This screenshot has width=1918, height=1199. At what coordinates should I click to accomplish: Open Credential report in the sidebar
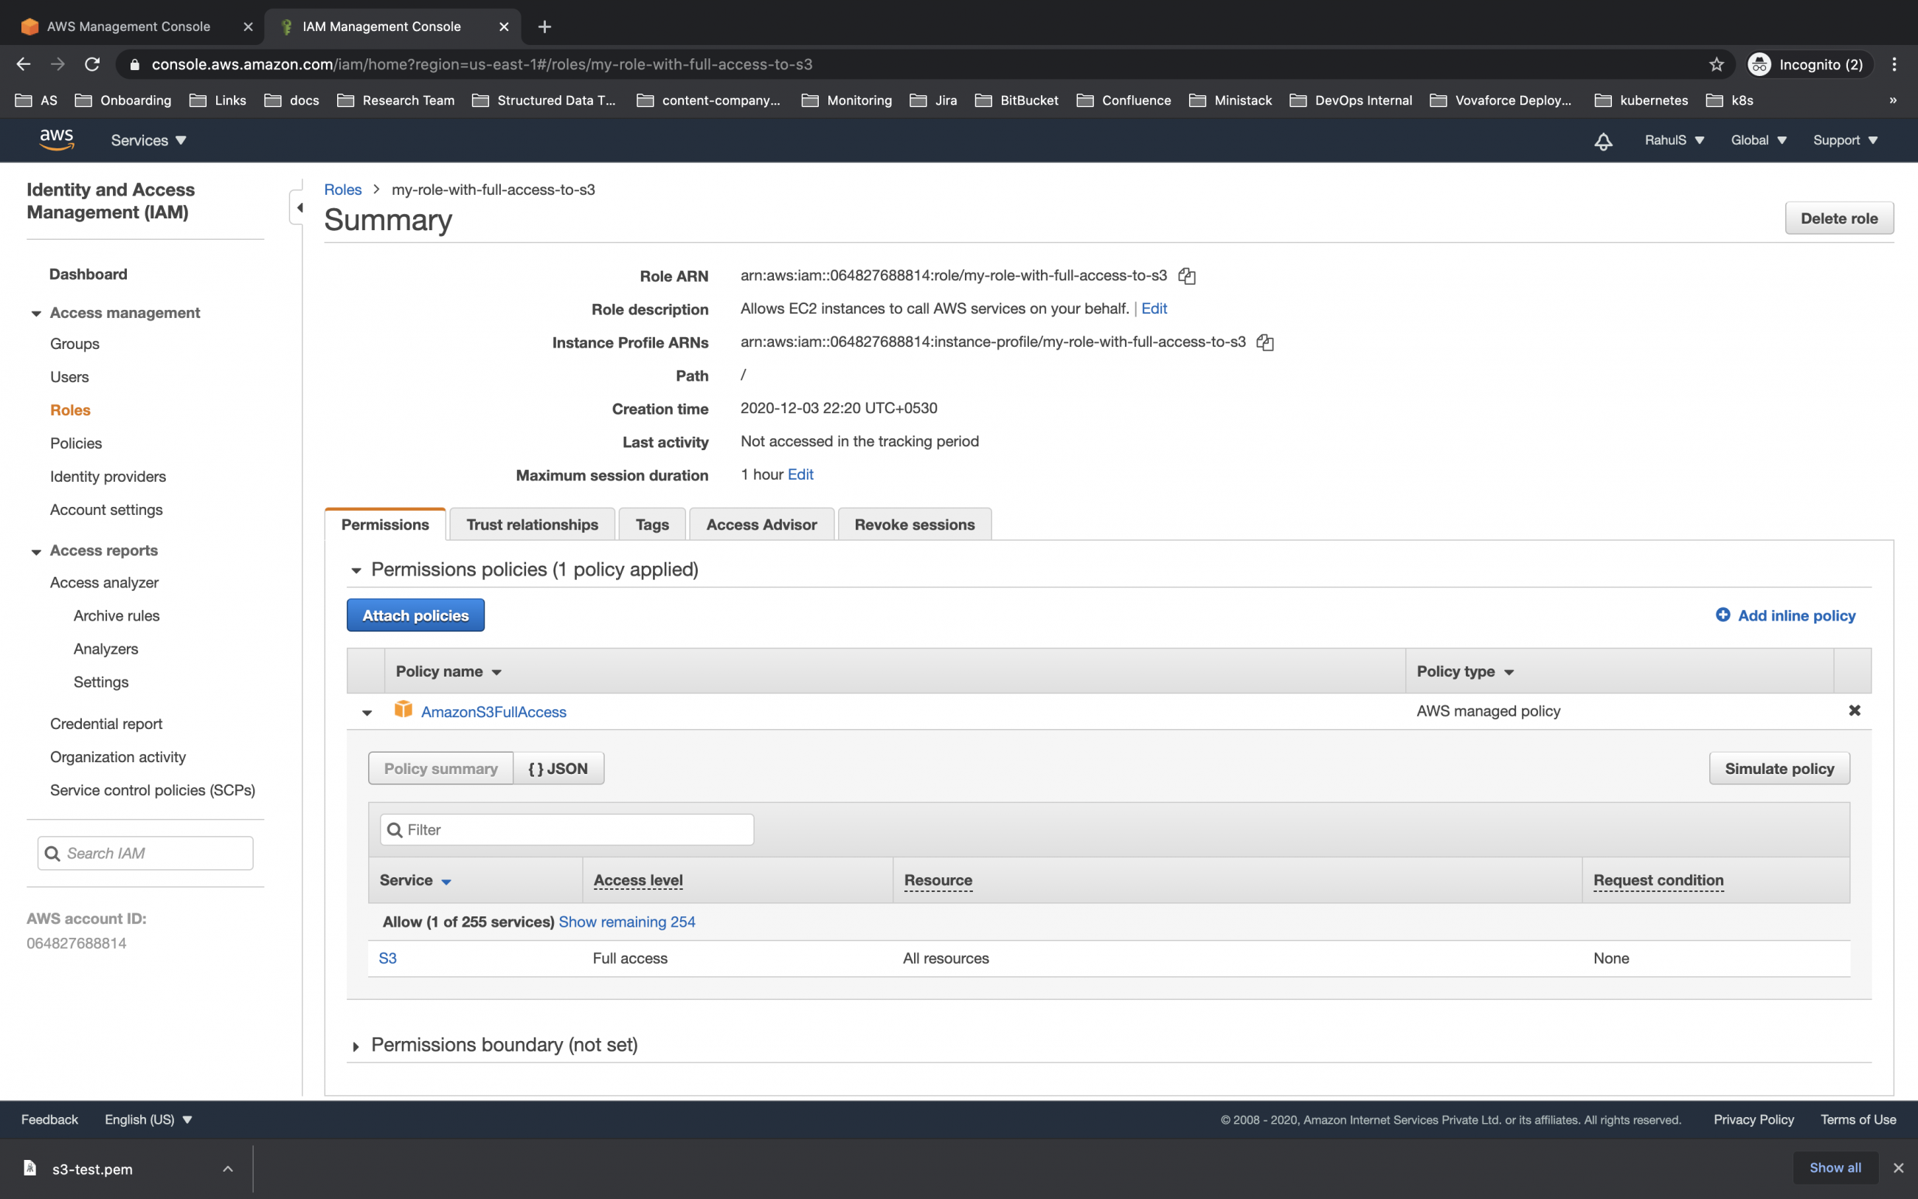point(106,723)
